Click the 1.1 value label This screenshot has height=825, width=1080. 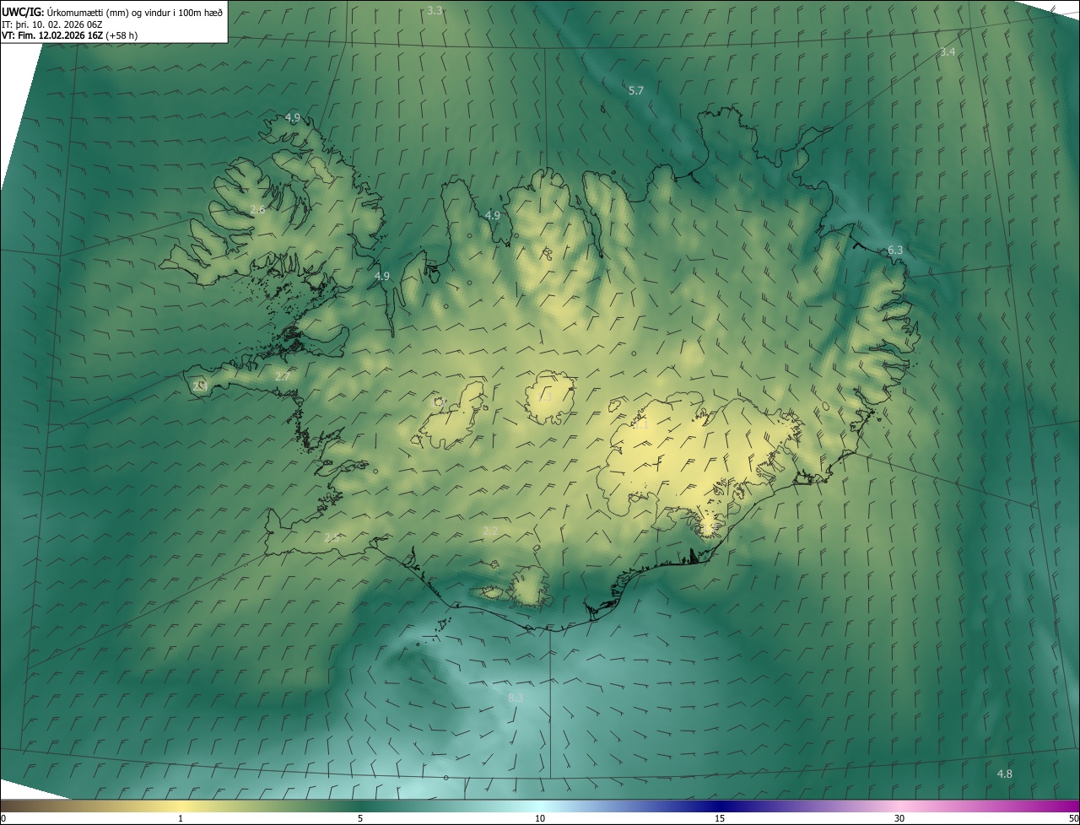641,426
